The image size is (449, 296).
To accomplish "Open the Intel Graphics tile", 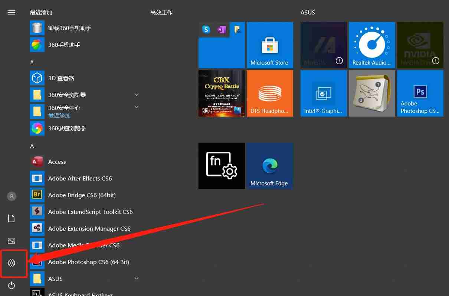I will coord(324,94).
